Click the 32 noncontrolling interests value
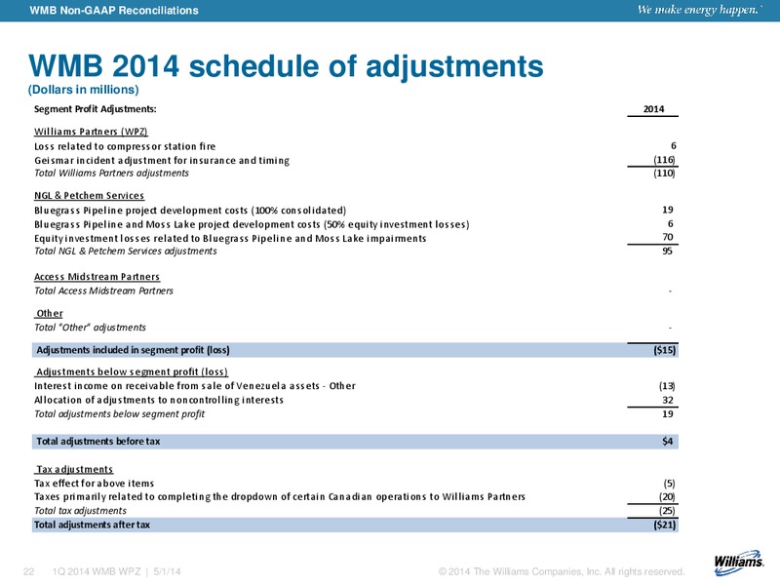This screenshot has height=585, width=780. tap(668, 400)
